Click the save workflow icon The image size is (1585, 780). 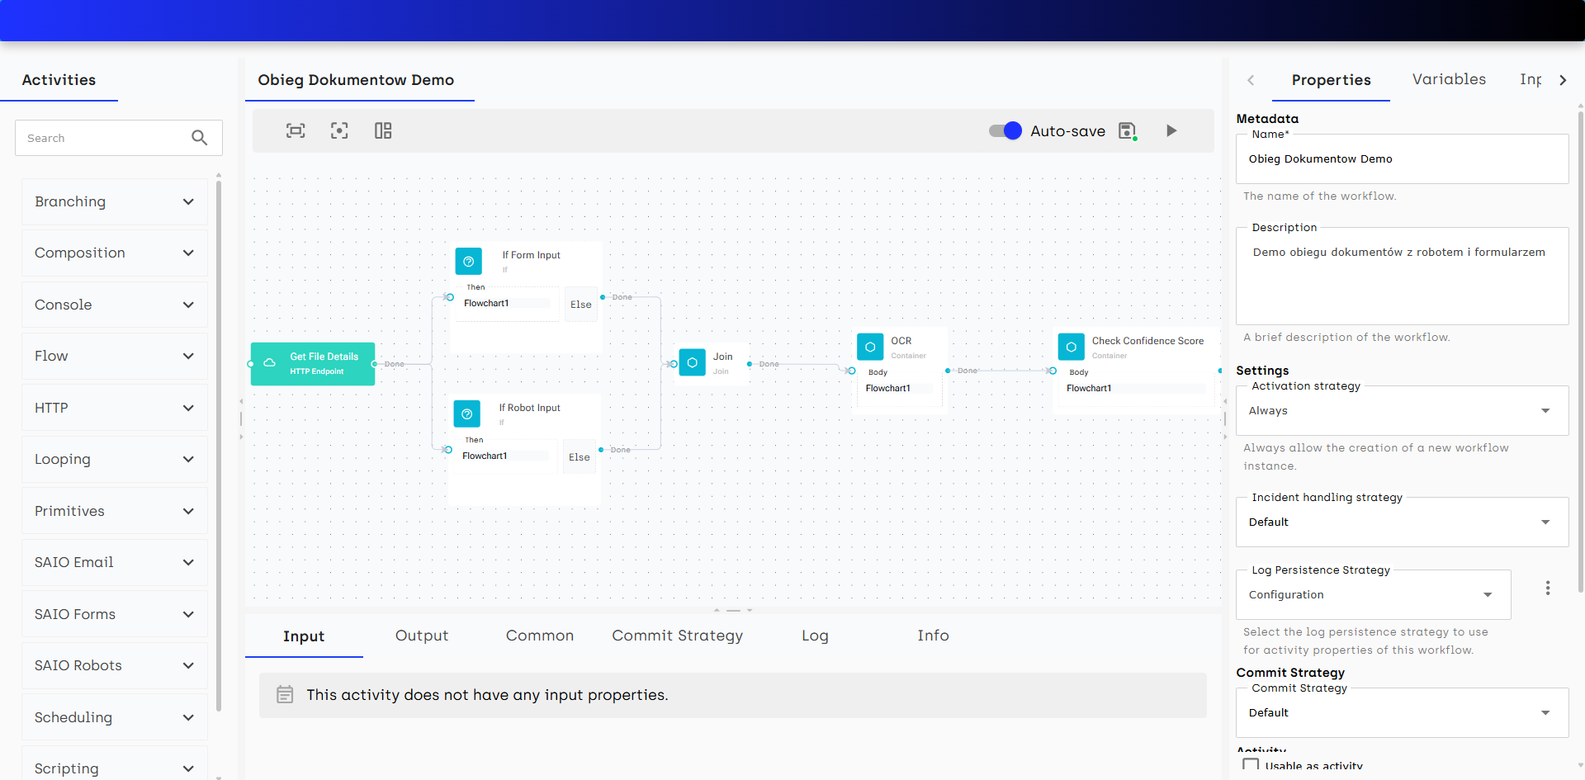[1127, 130]
